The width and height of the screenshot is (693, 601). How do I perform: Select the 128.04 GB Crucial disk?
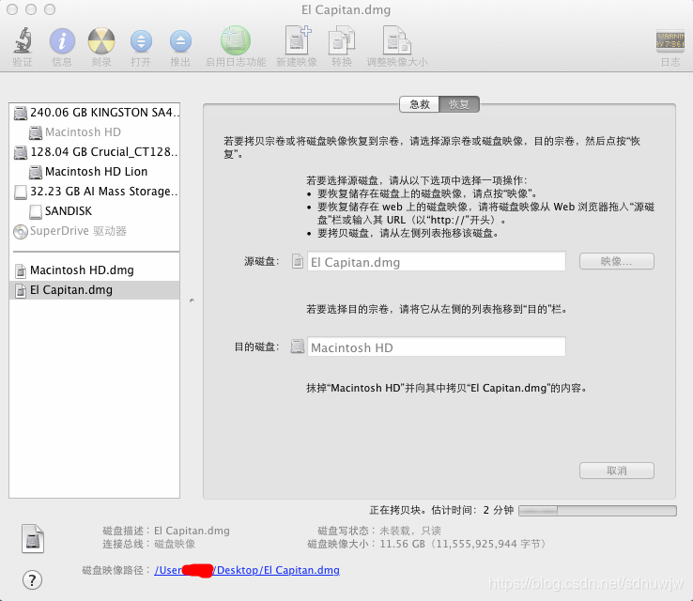click(x=95, y=152)
